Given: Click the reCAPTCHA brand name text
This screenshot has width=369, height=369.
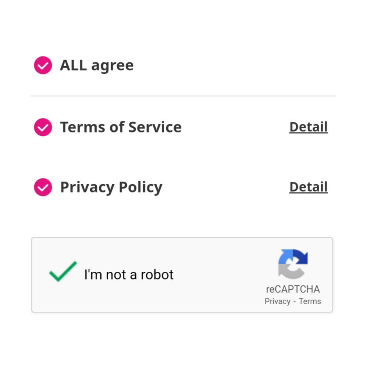Looking at the screenshot, I should (293, 289).
